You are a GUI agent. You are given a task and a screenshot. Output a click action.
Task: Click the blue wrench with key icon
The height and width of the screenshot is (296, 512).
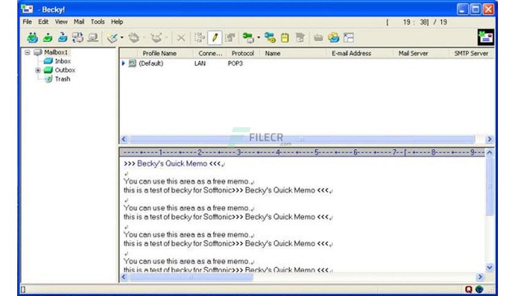pos(270,38)
